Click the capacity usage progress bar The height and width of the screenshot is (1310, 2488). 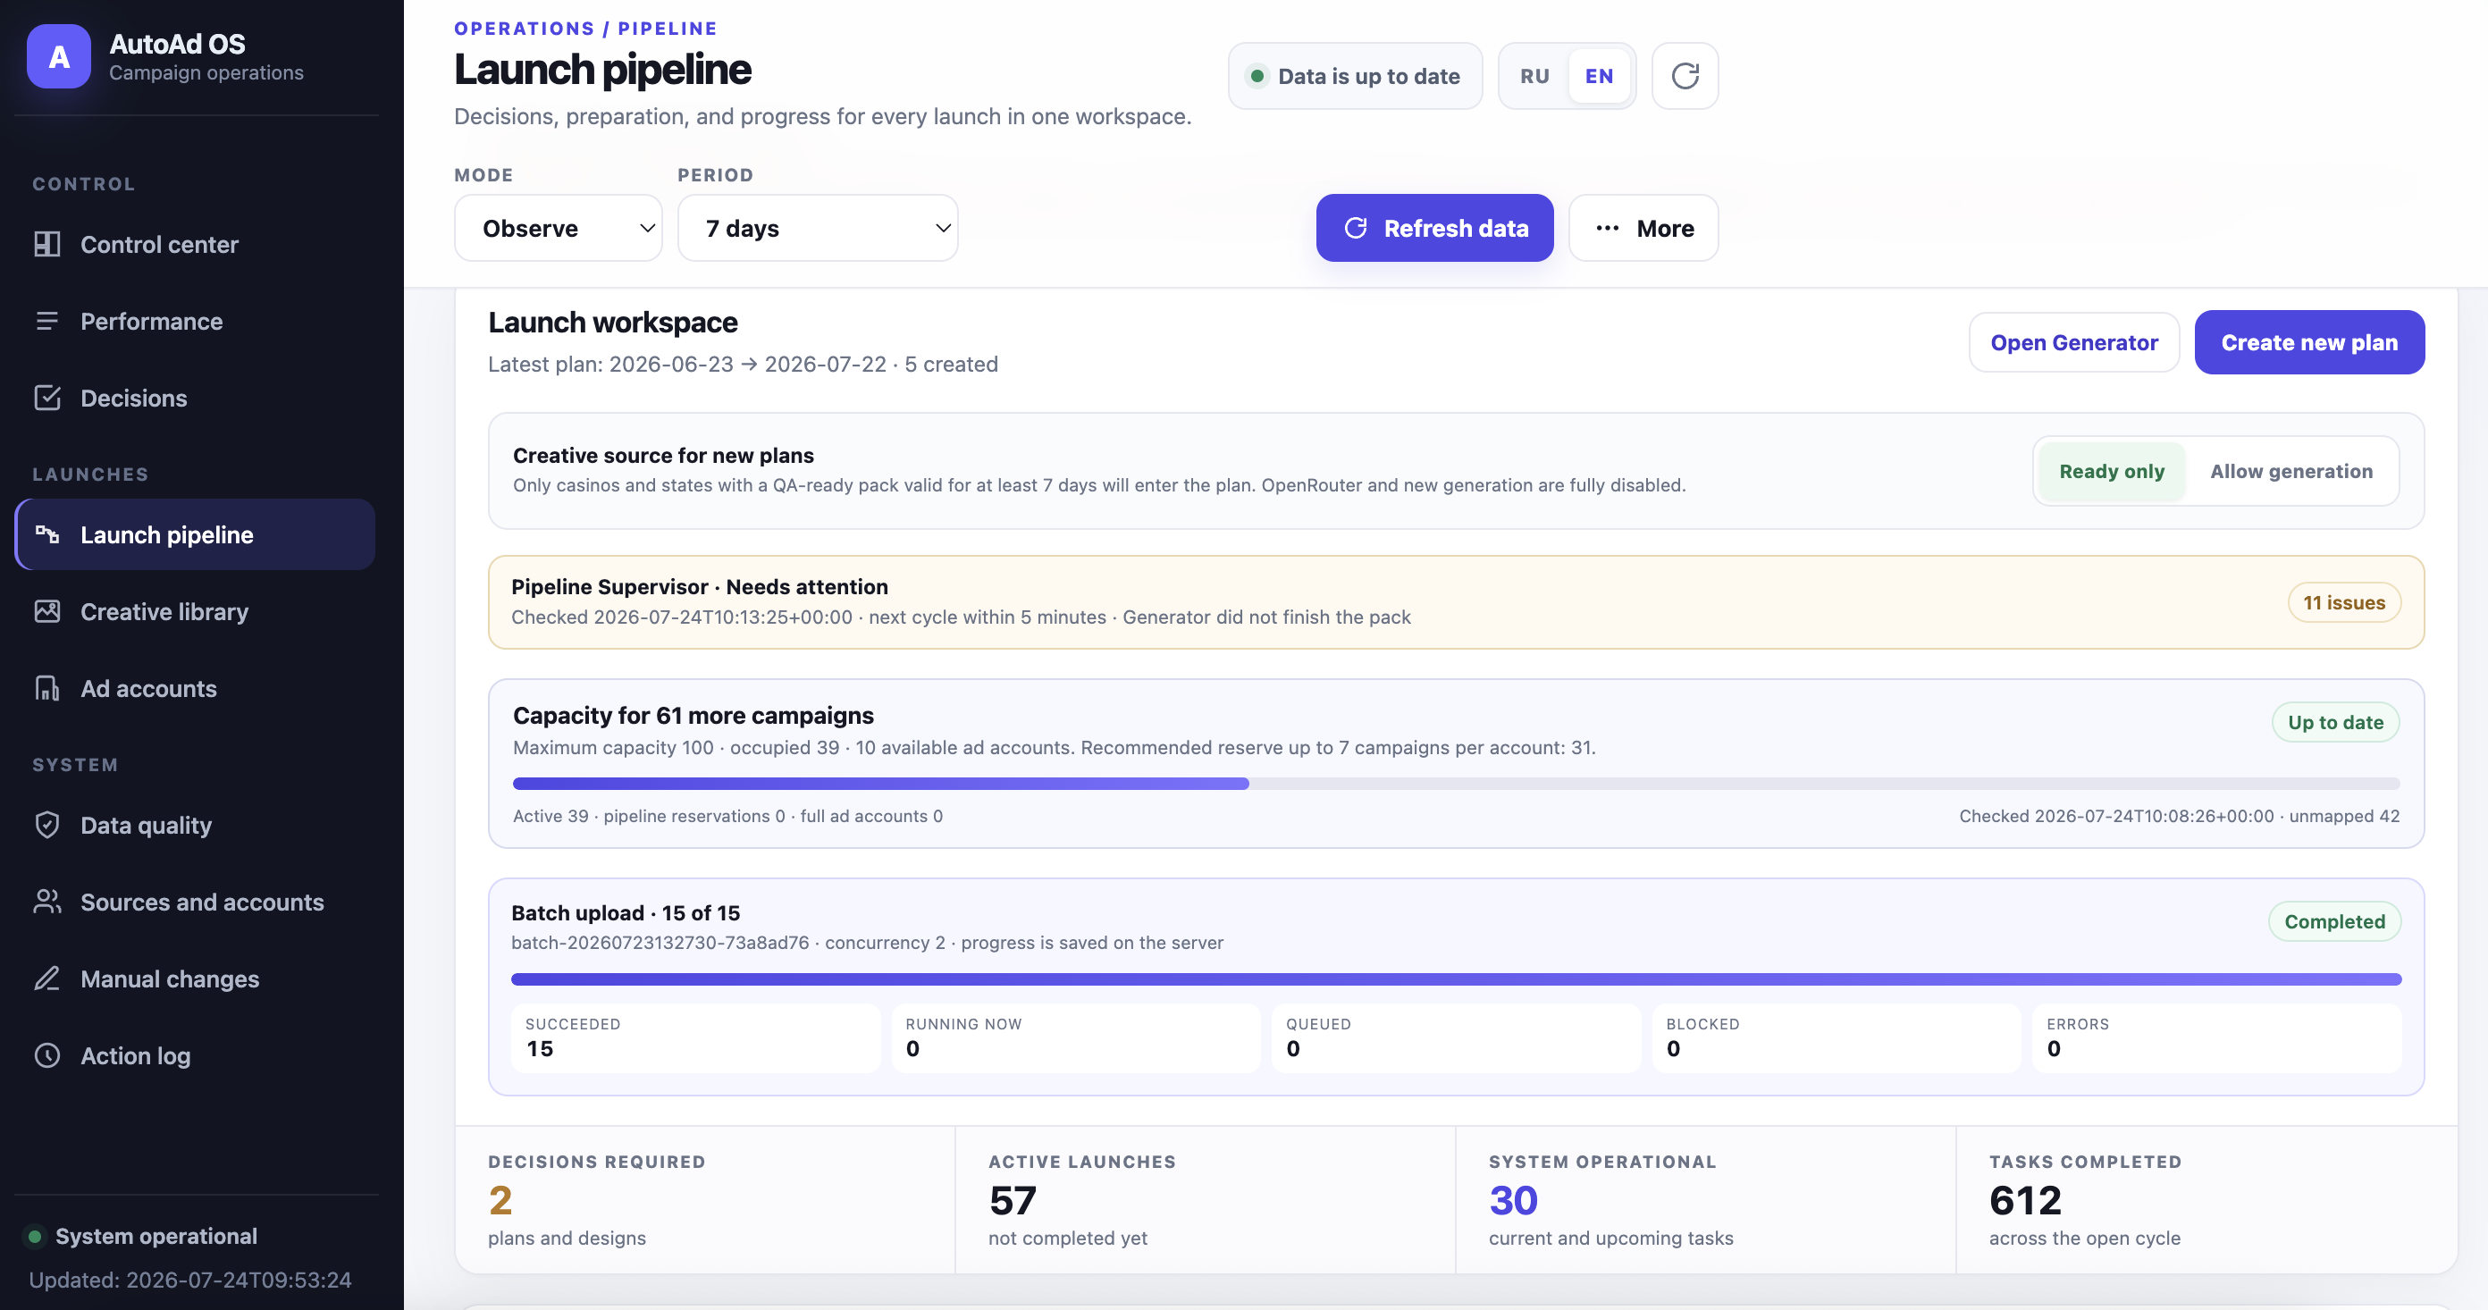point(1456,784)
